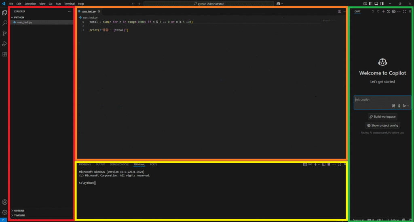
Task: Open the Edit menu
Action: [19, 4]
